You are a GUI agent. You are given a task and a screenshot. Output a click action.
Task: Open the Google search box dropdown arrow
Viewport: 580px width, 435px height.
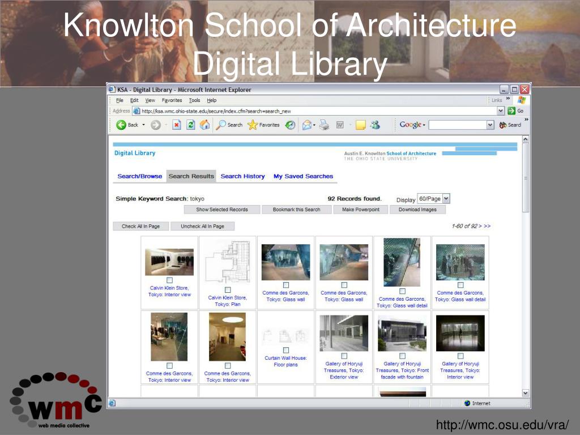coord(490,125)
